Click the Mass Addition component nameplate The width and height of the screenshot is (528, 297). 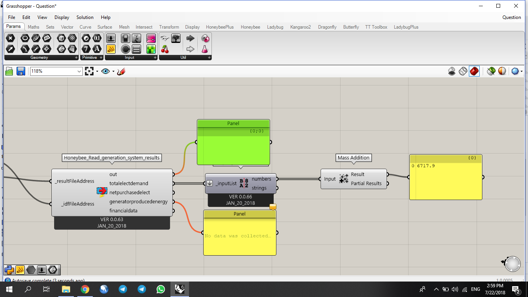point(353,158)
